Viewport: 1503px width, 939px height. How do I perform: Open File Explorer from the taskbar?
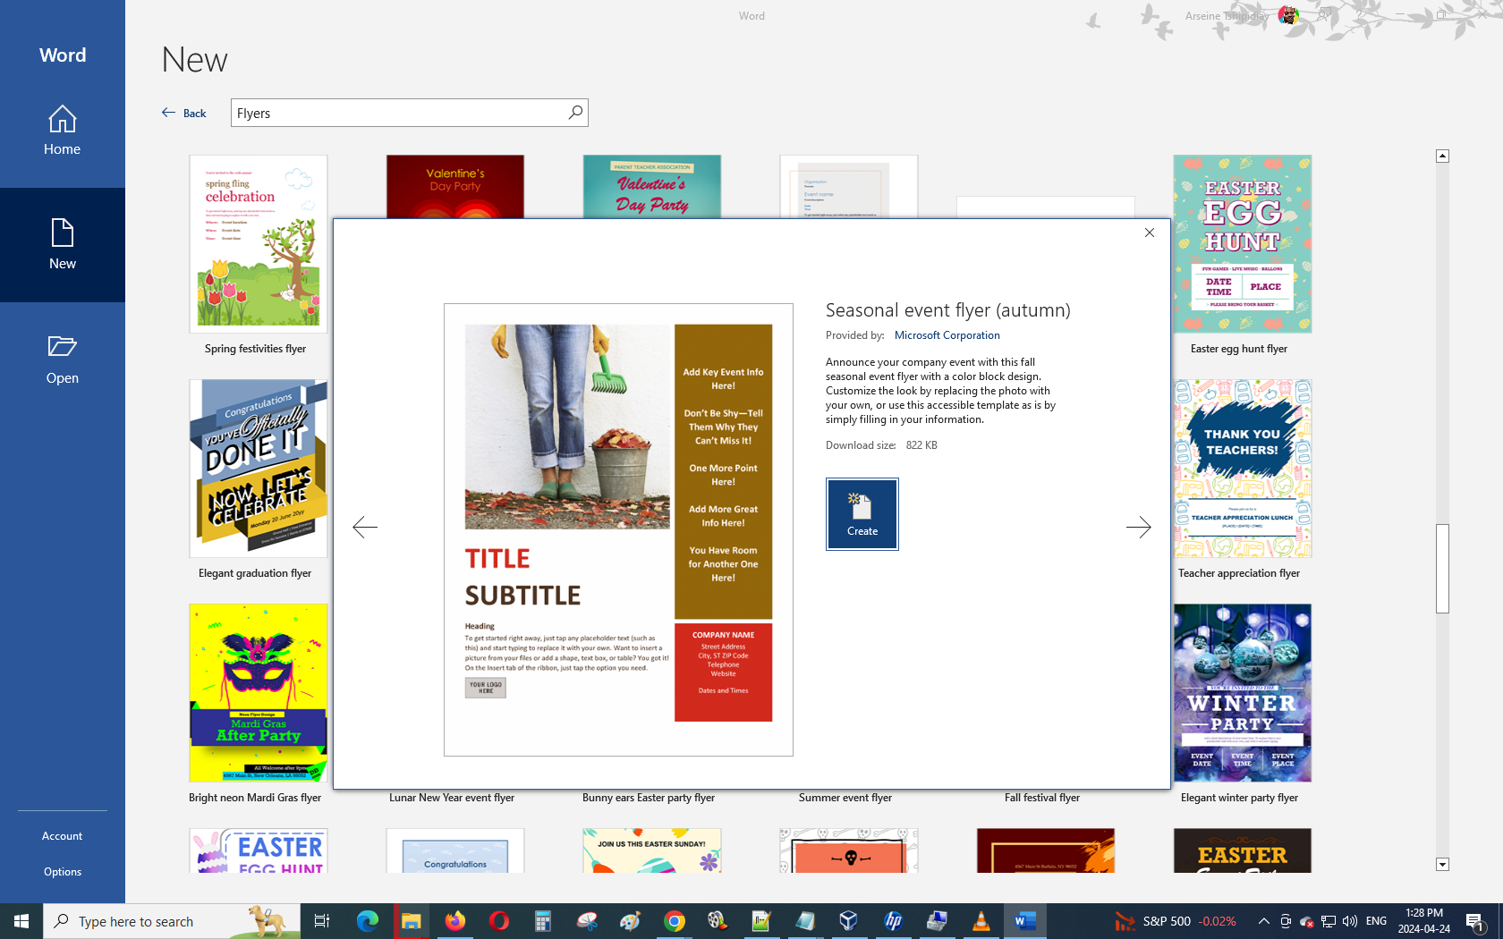coord(411,921)
